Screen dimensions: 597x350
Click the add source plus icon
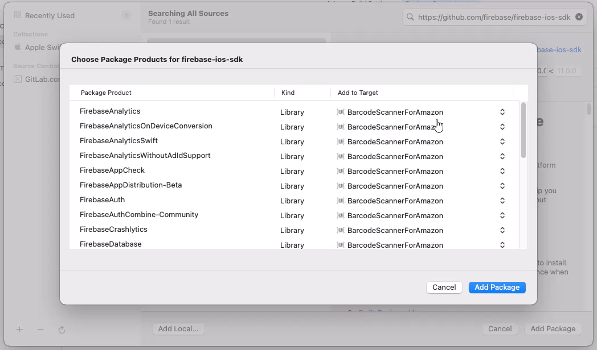click(x=19, y=330)
